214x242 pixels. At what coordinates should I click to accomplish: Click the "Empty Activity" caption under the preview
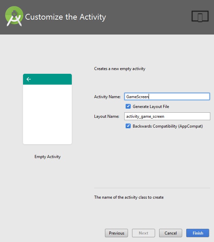coord(47,157)
